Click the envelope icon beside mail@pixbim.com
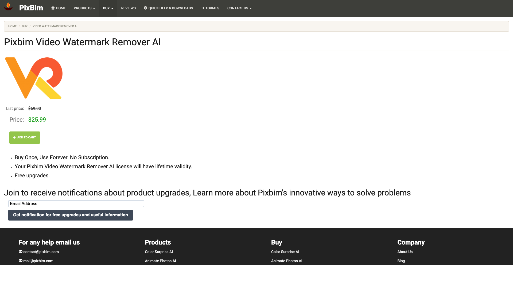Image resolution: width=513 pixels, height=288 pixels. [x=21, y=261]
